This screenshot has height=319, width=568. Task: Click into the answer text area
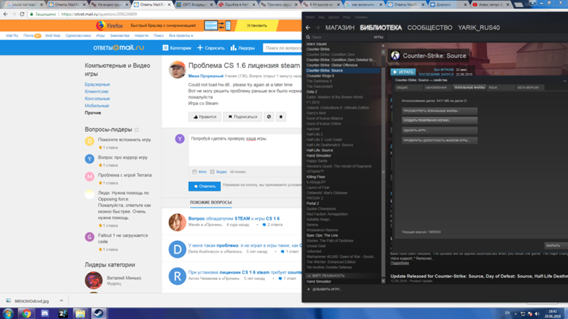coord(245,150)
